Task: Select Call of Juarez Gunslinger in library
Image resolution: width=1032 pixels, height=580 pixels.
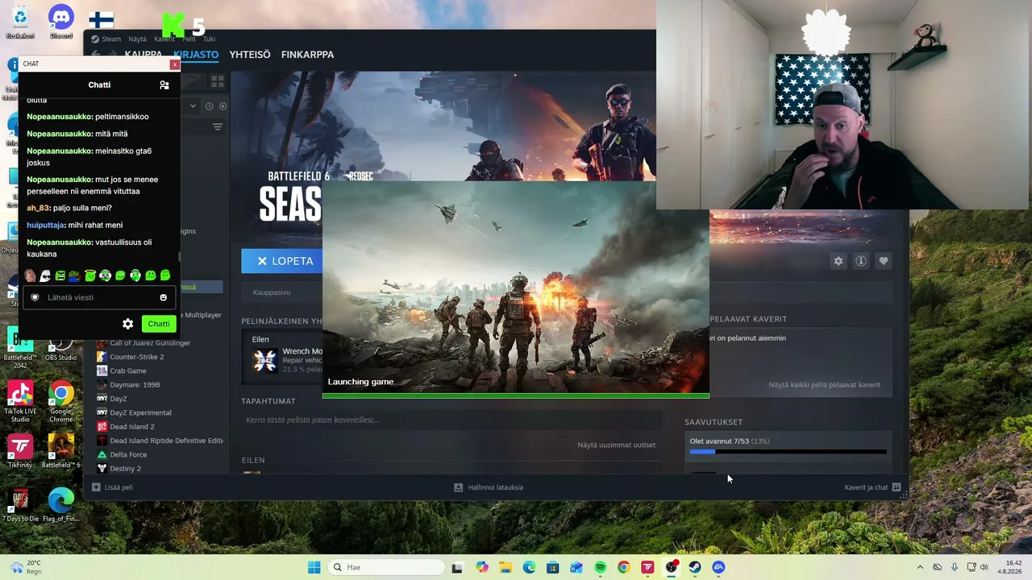Action: 150,343
